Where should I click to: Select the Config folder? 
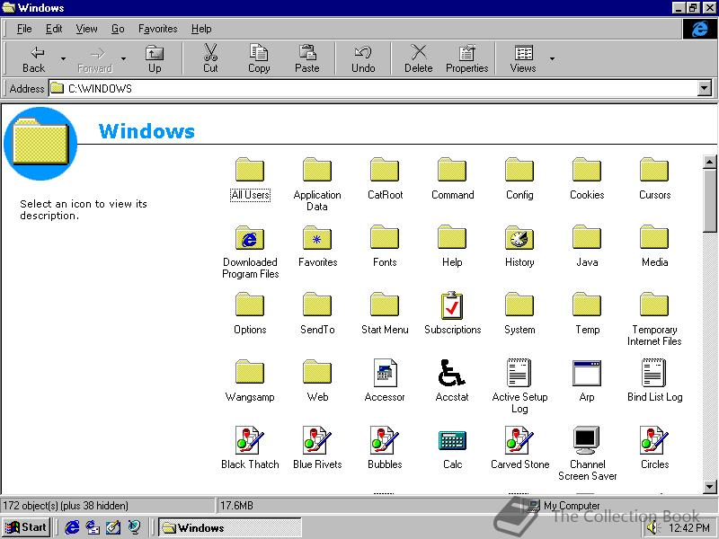[x=519, y=179]
